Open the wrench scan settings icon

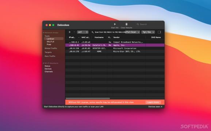tap(93, 32)
